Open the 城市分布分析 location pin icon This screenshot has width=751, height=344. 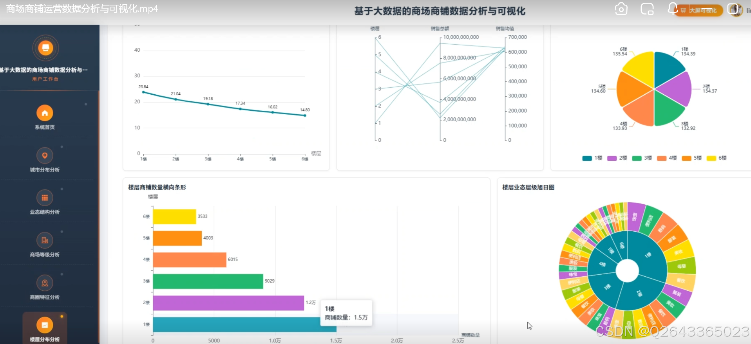click(x=45, y=155)
